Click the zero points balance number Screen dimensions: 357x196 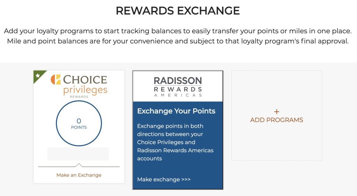coord(79,121)
